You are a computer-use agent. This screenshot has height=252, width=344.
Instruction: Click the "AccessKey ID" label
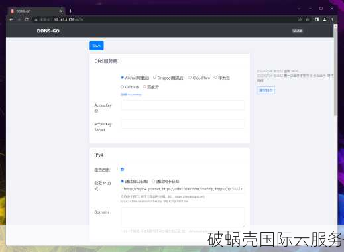click(x=103, y=108)
